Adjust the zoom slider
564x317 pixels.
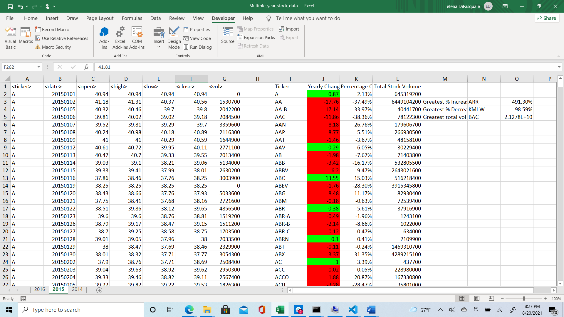(524, 299)
